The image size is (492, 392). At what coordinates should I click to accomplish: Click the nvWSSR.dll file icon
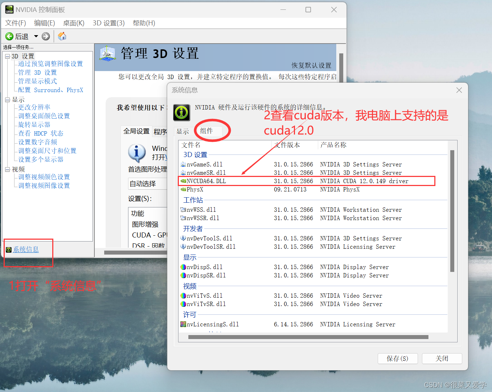click(183, 218)
